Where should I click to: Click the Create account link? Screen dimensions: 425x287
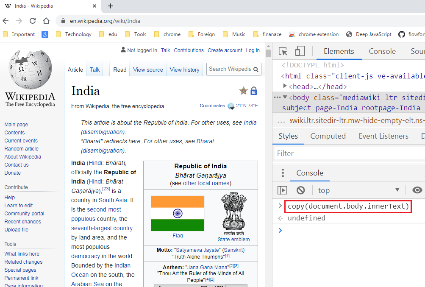[225, 50]
